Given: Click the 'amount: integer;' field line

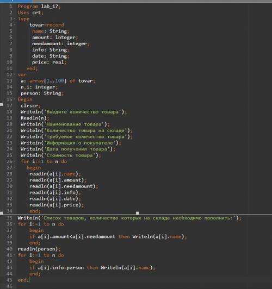Looking at the screenshot, I should click(x=55, y=37).
